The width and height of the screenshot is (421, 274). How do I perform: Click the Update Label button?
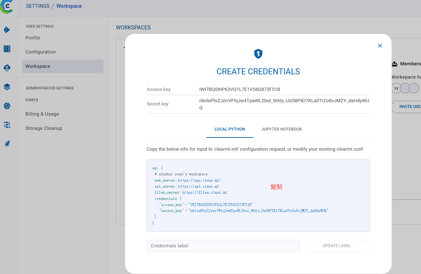[337, 246]
